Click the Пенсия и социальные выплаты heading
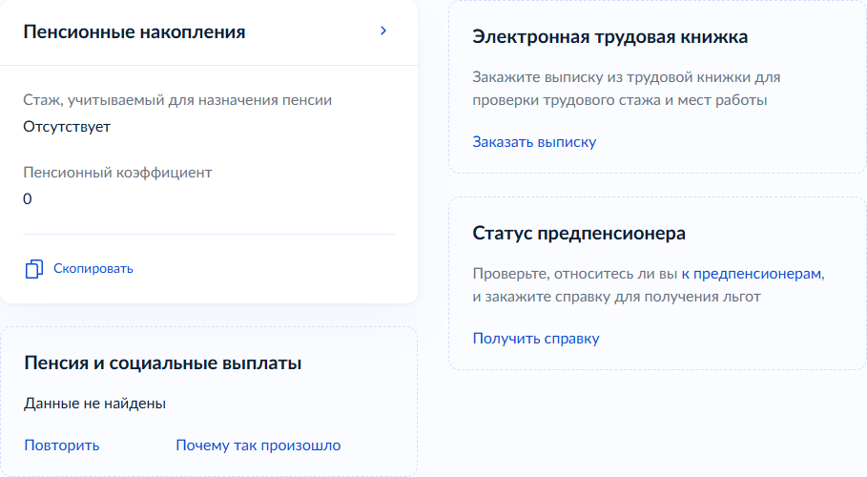Image resolution: width=867 pixels, height=477 pixels. click(x=163, y=363)
